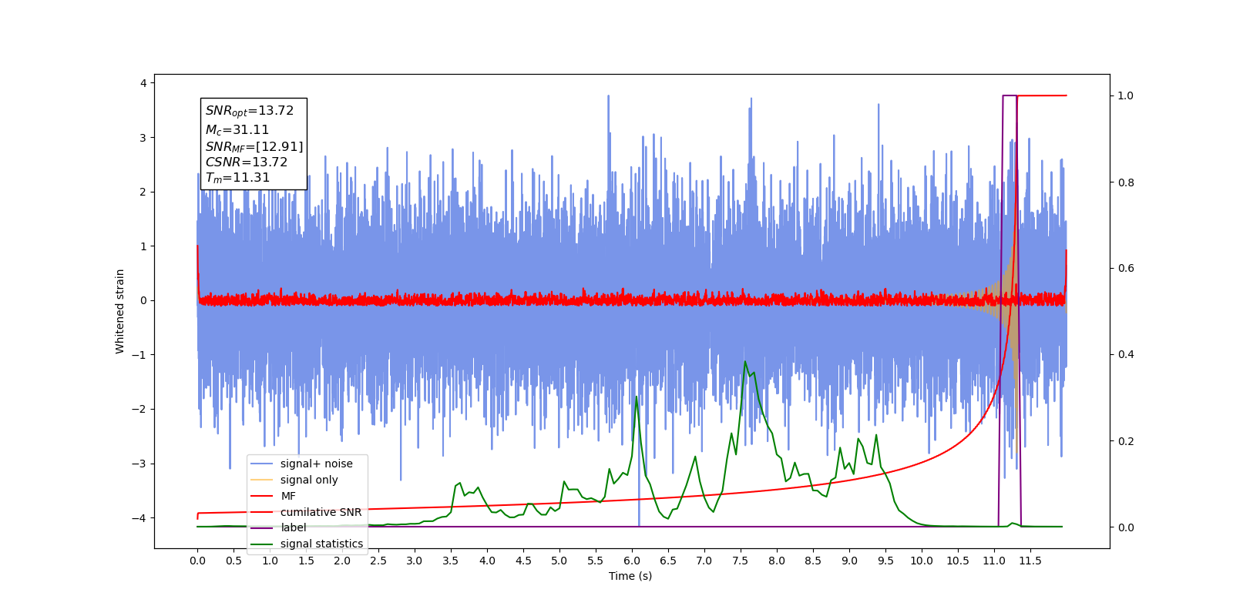The image size is (1233, 616).
Task: Click the −4 tick on the strain axis
Action: (139, 517)
